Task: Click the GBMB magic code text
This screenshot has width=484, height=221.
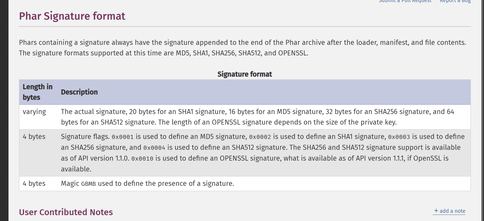Action: pos(88,184)
